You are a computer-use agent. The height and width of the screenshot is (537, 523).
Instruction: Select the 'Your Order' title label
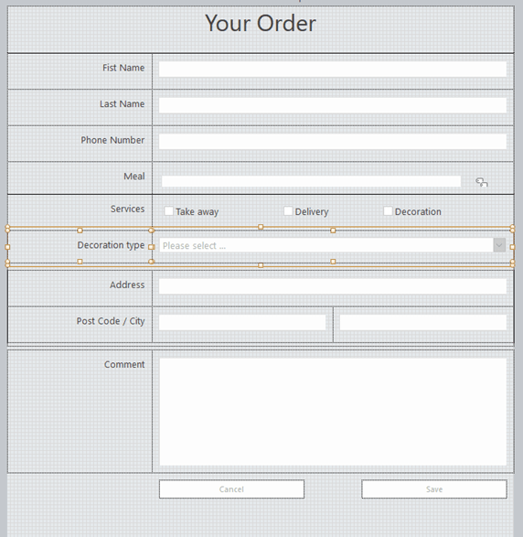click(261, 23)
